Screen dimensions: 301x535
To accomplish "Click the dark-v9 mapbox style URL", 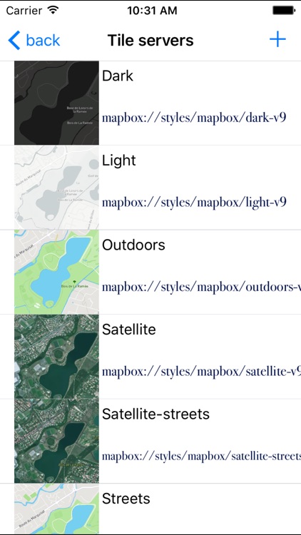I will pyautogui.click(x=194, y=118).
